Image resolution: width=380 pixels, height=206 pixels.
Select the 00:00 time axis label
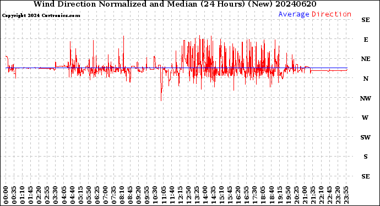[x=6, y=195]
